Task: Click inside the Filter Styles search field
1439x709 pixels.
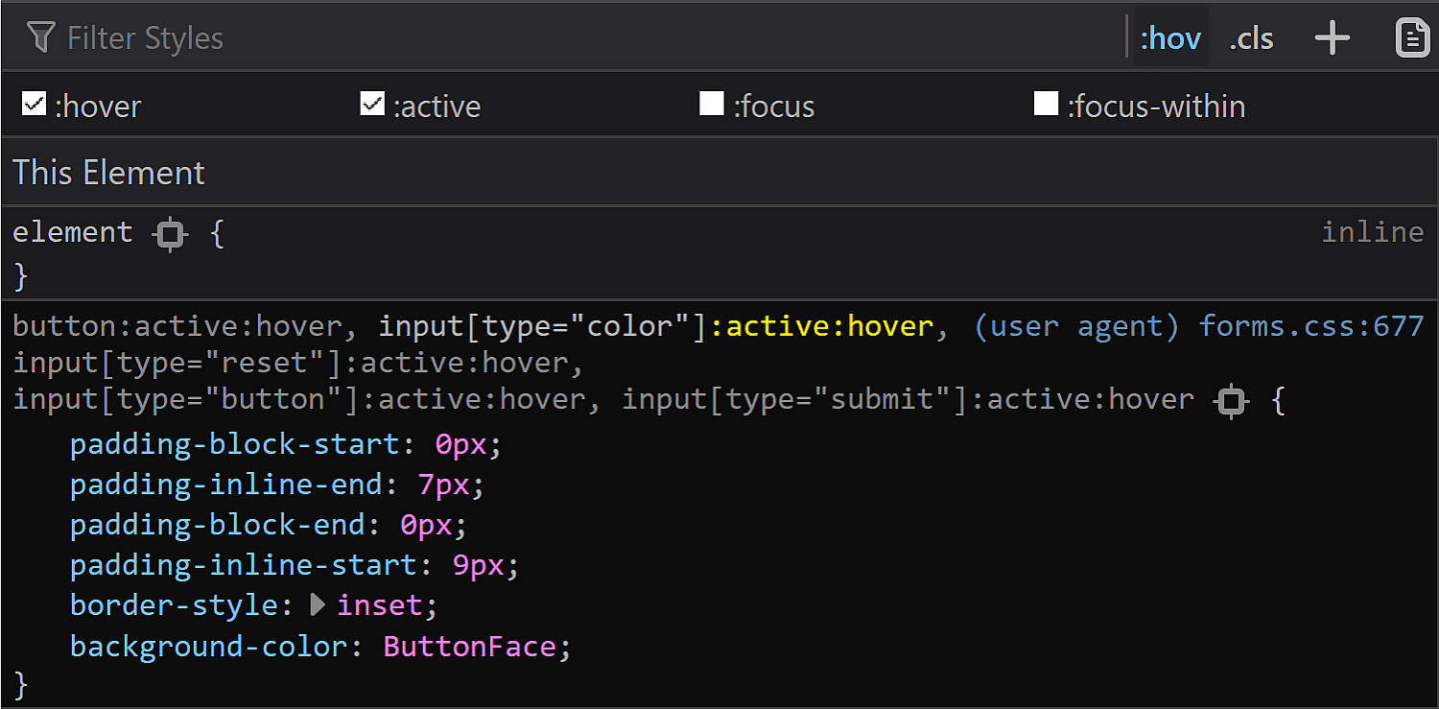Action: tap(384, 36)
